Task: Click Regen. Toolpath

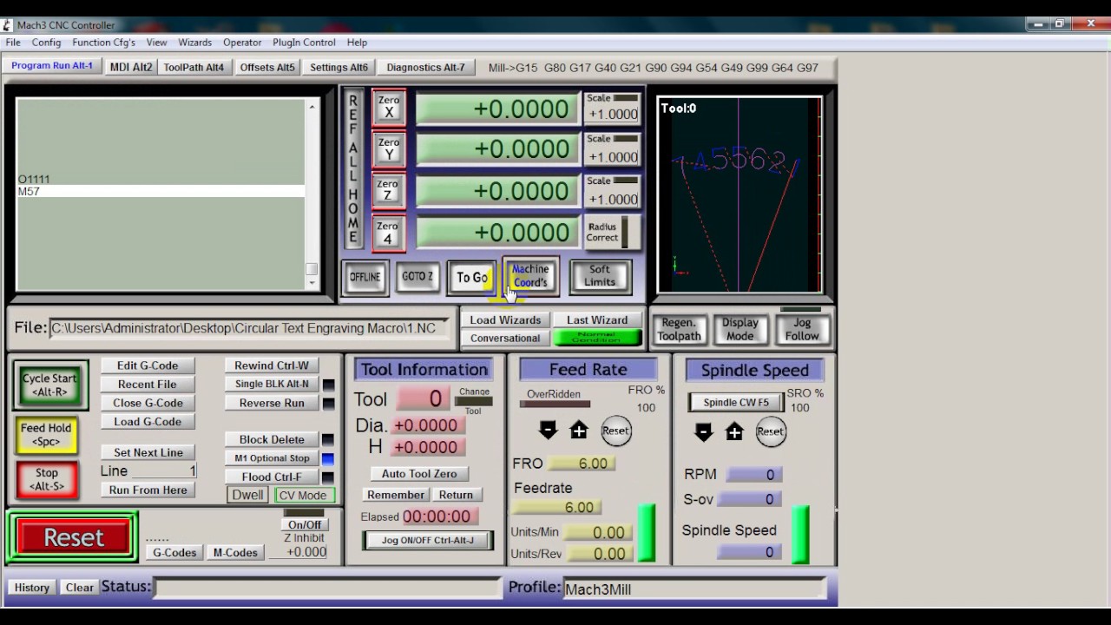Action: pyautogui.click(x=679, y=329)
